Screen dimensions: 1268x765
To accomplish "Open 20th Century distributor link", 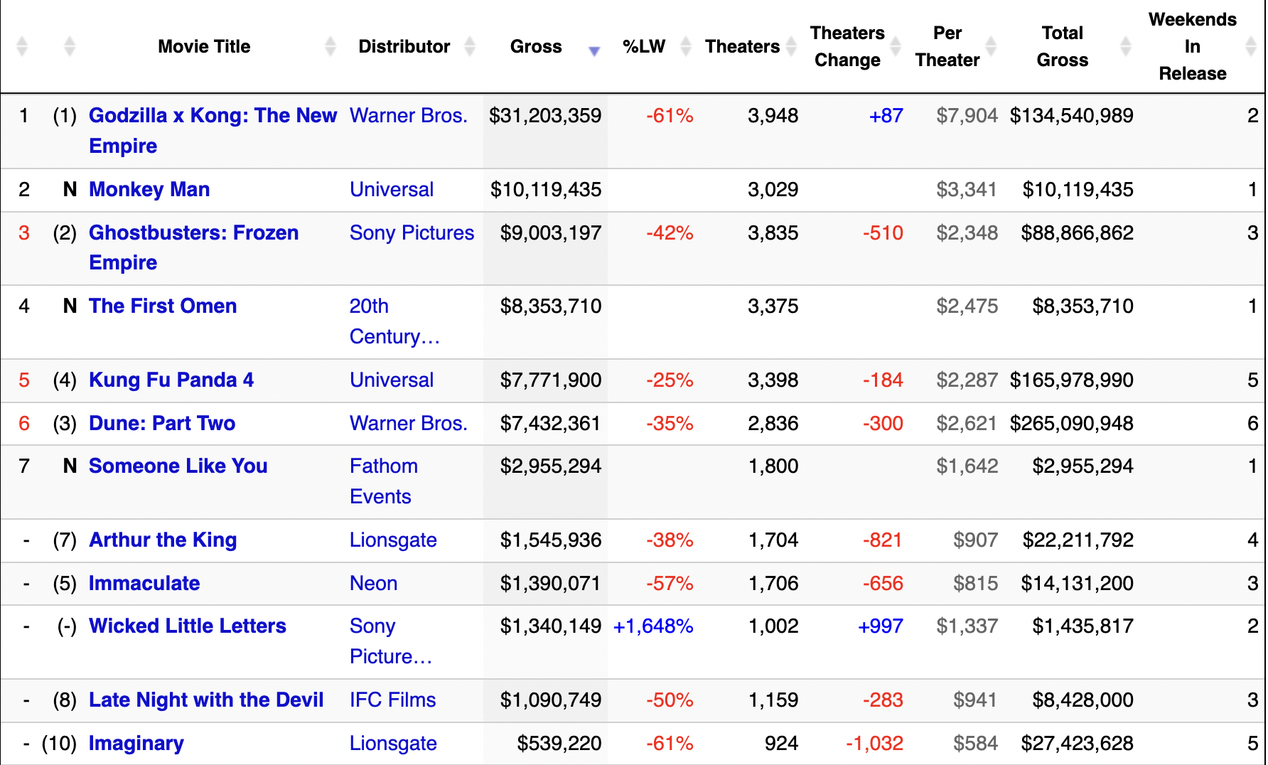I will (394, 321).
